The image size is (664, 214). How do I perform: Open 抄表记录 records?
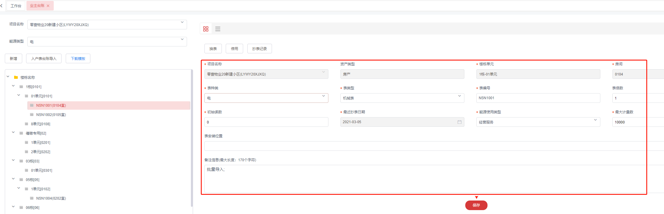point(260,49)
